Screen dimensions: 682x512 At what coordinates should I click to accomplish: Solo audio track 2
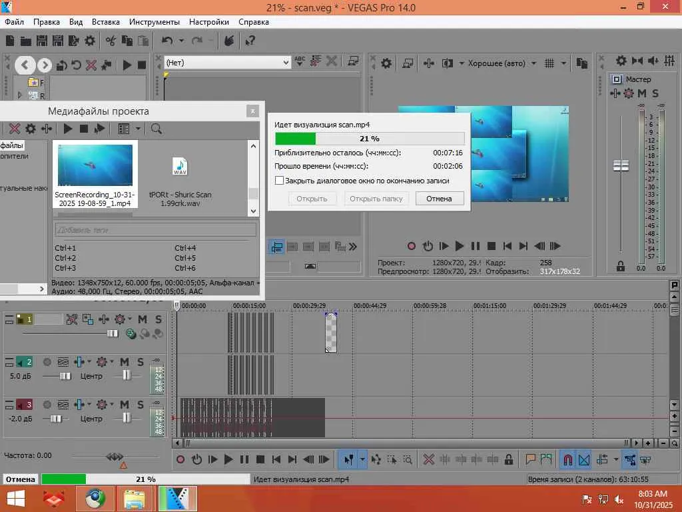pos(140,362)
